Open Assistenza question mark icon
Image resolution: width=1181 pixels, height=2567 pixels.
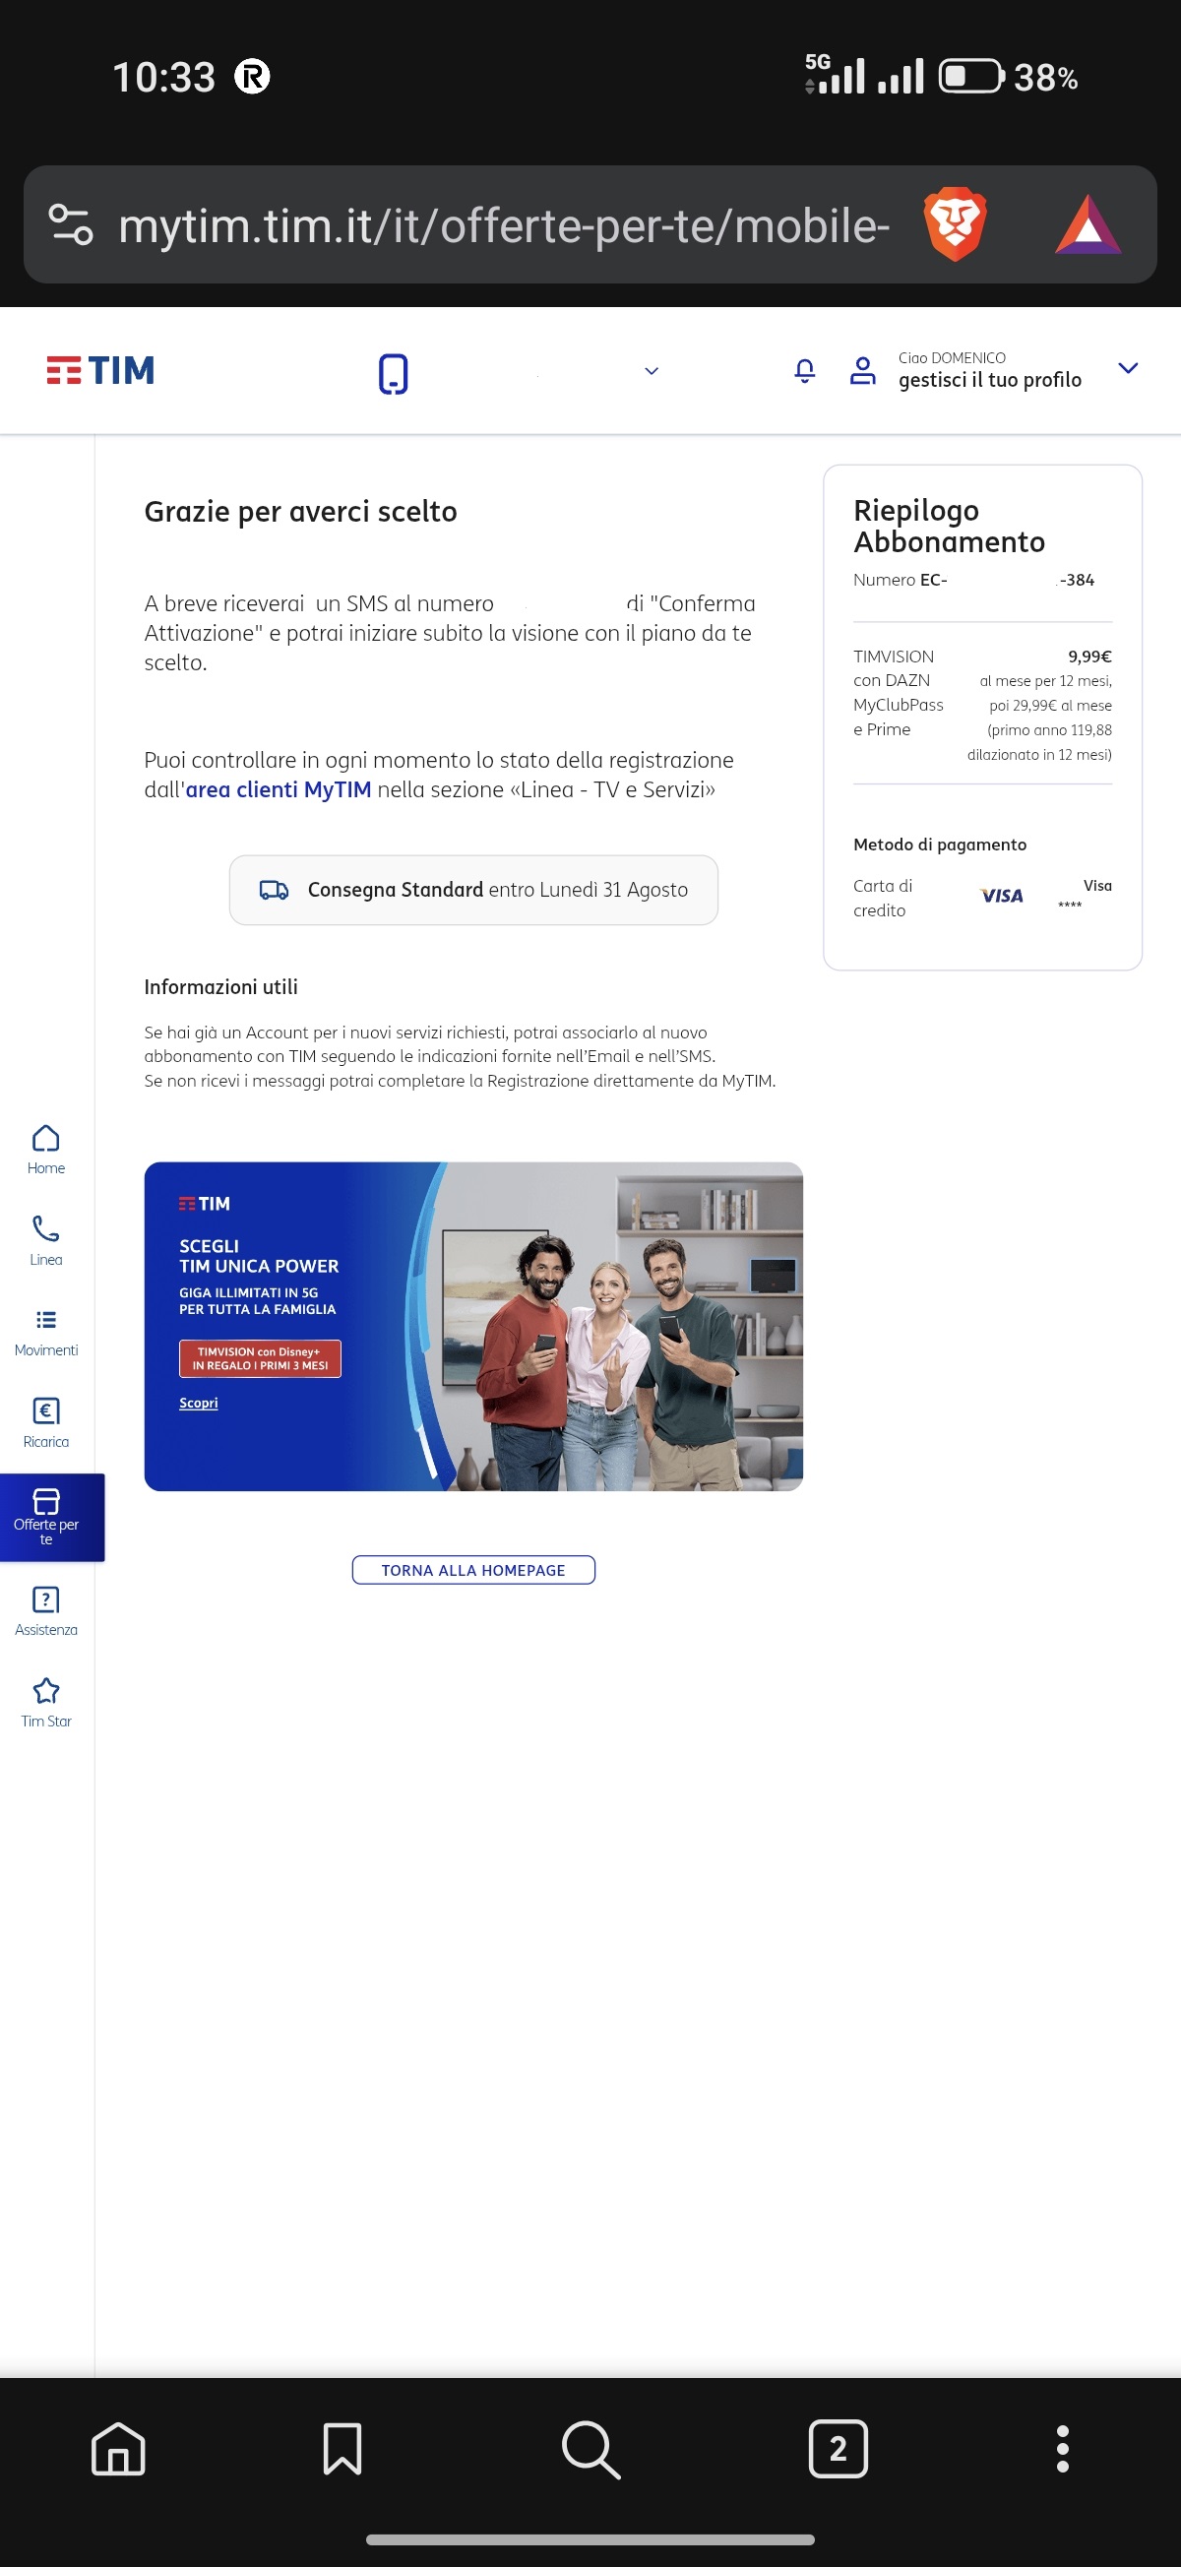46,1610
